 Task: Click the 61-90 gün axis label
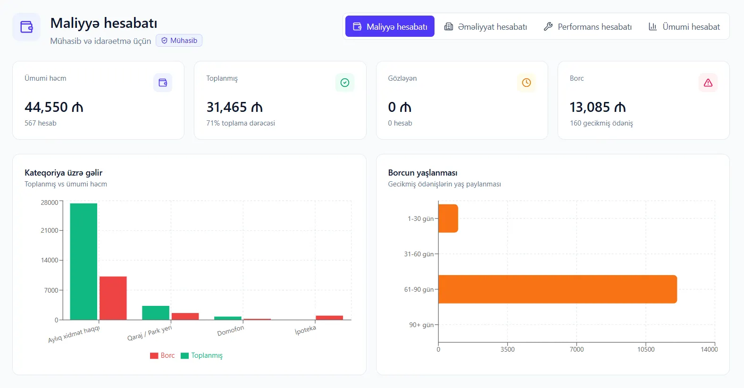(418, 289)
